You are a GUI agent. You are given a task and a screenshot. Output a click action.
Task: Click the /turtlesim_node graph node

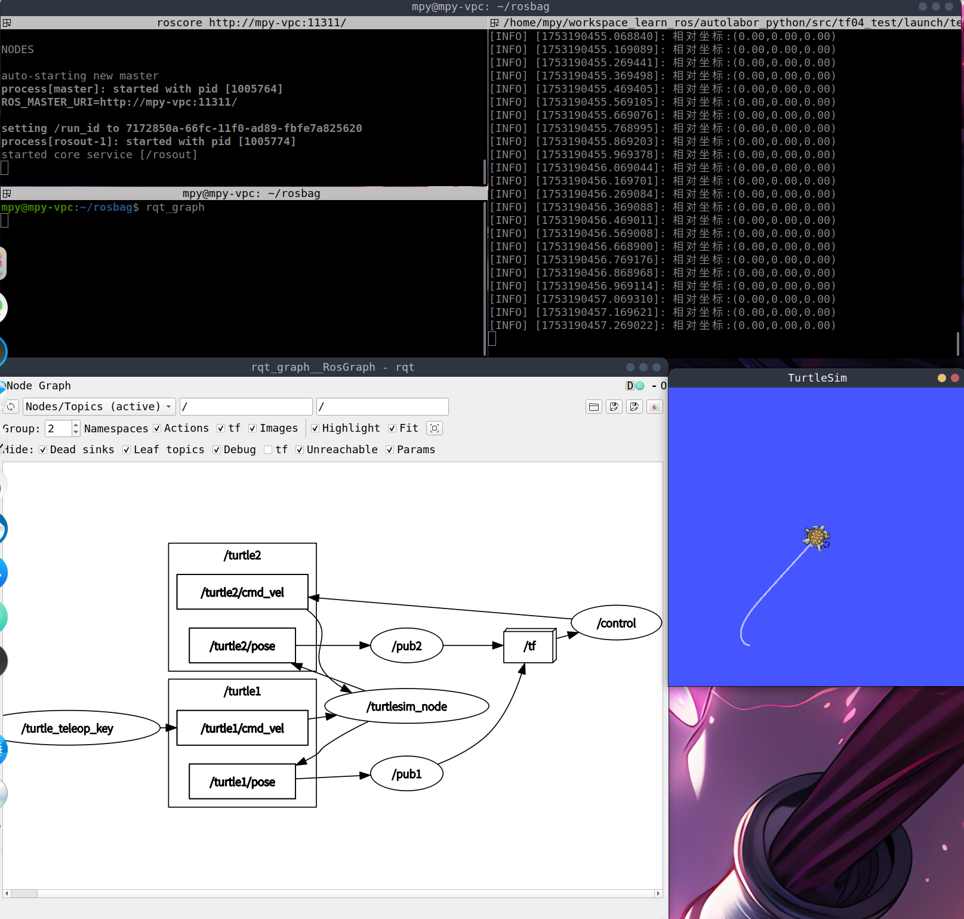tap(406, 706)
